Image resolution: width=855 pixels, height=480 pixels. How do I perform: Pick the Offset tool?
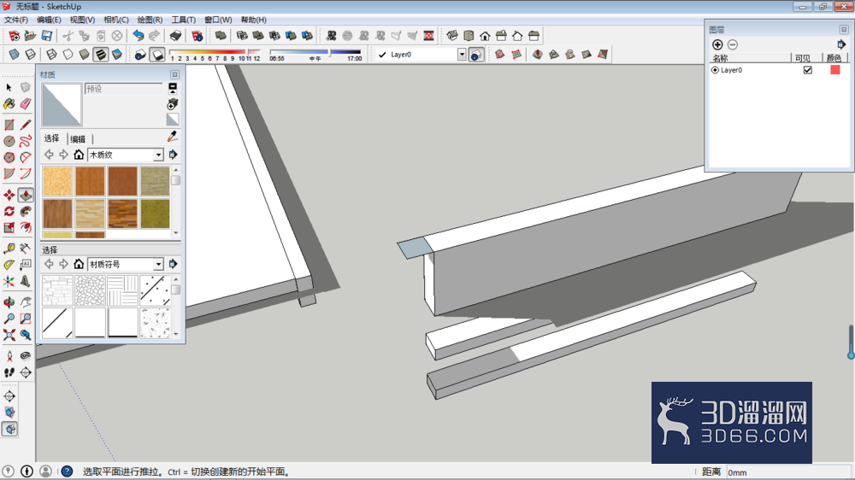coord(26,228)
